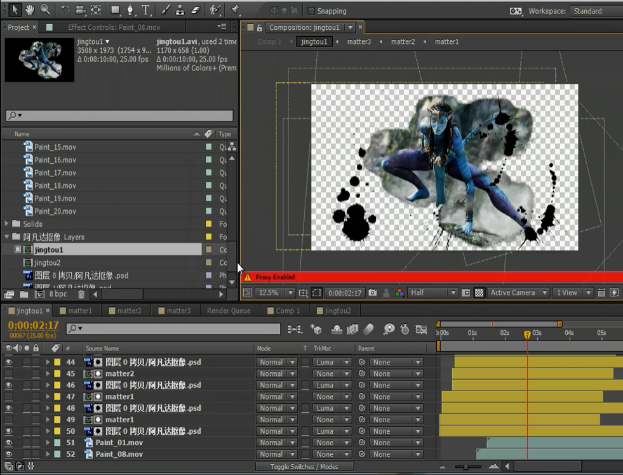Open TrkMat Luma dropdown for layer 46
This screenshot has height=475, width=623.
click(332, 385)
